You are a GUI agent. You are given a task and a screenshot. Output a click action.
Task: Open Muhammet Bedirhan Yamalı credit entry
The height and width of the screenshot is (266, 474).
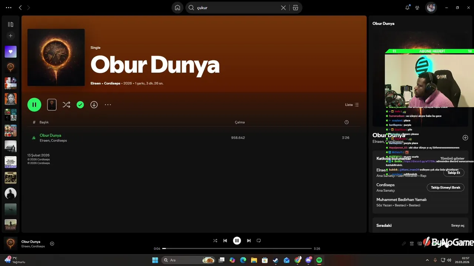click(x=401, y=199)
